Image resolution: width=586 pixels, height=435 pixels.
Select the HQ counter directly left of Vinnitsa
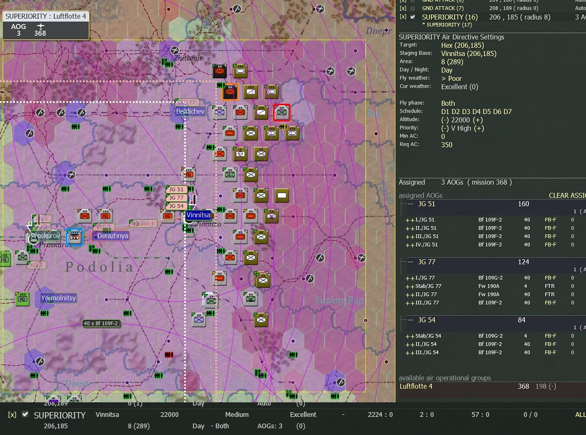point(168,216)
